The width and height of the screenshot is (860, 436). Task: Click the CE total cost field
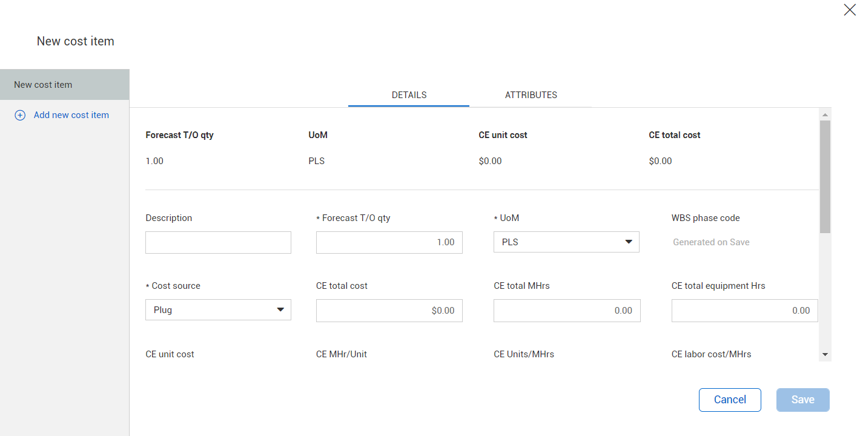tap(389, 311)
